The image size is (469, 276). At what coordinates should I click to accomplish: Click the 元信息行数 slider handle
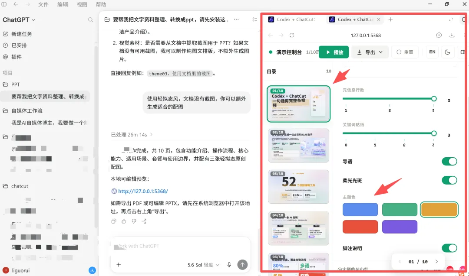[434, 98]
